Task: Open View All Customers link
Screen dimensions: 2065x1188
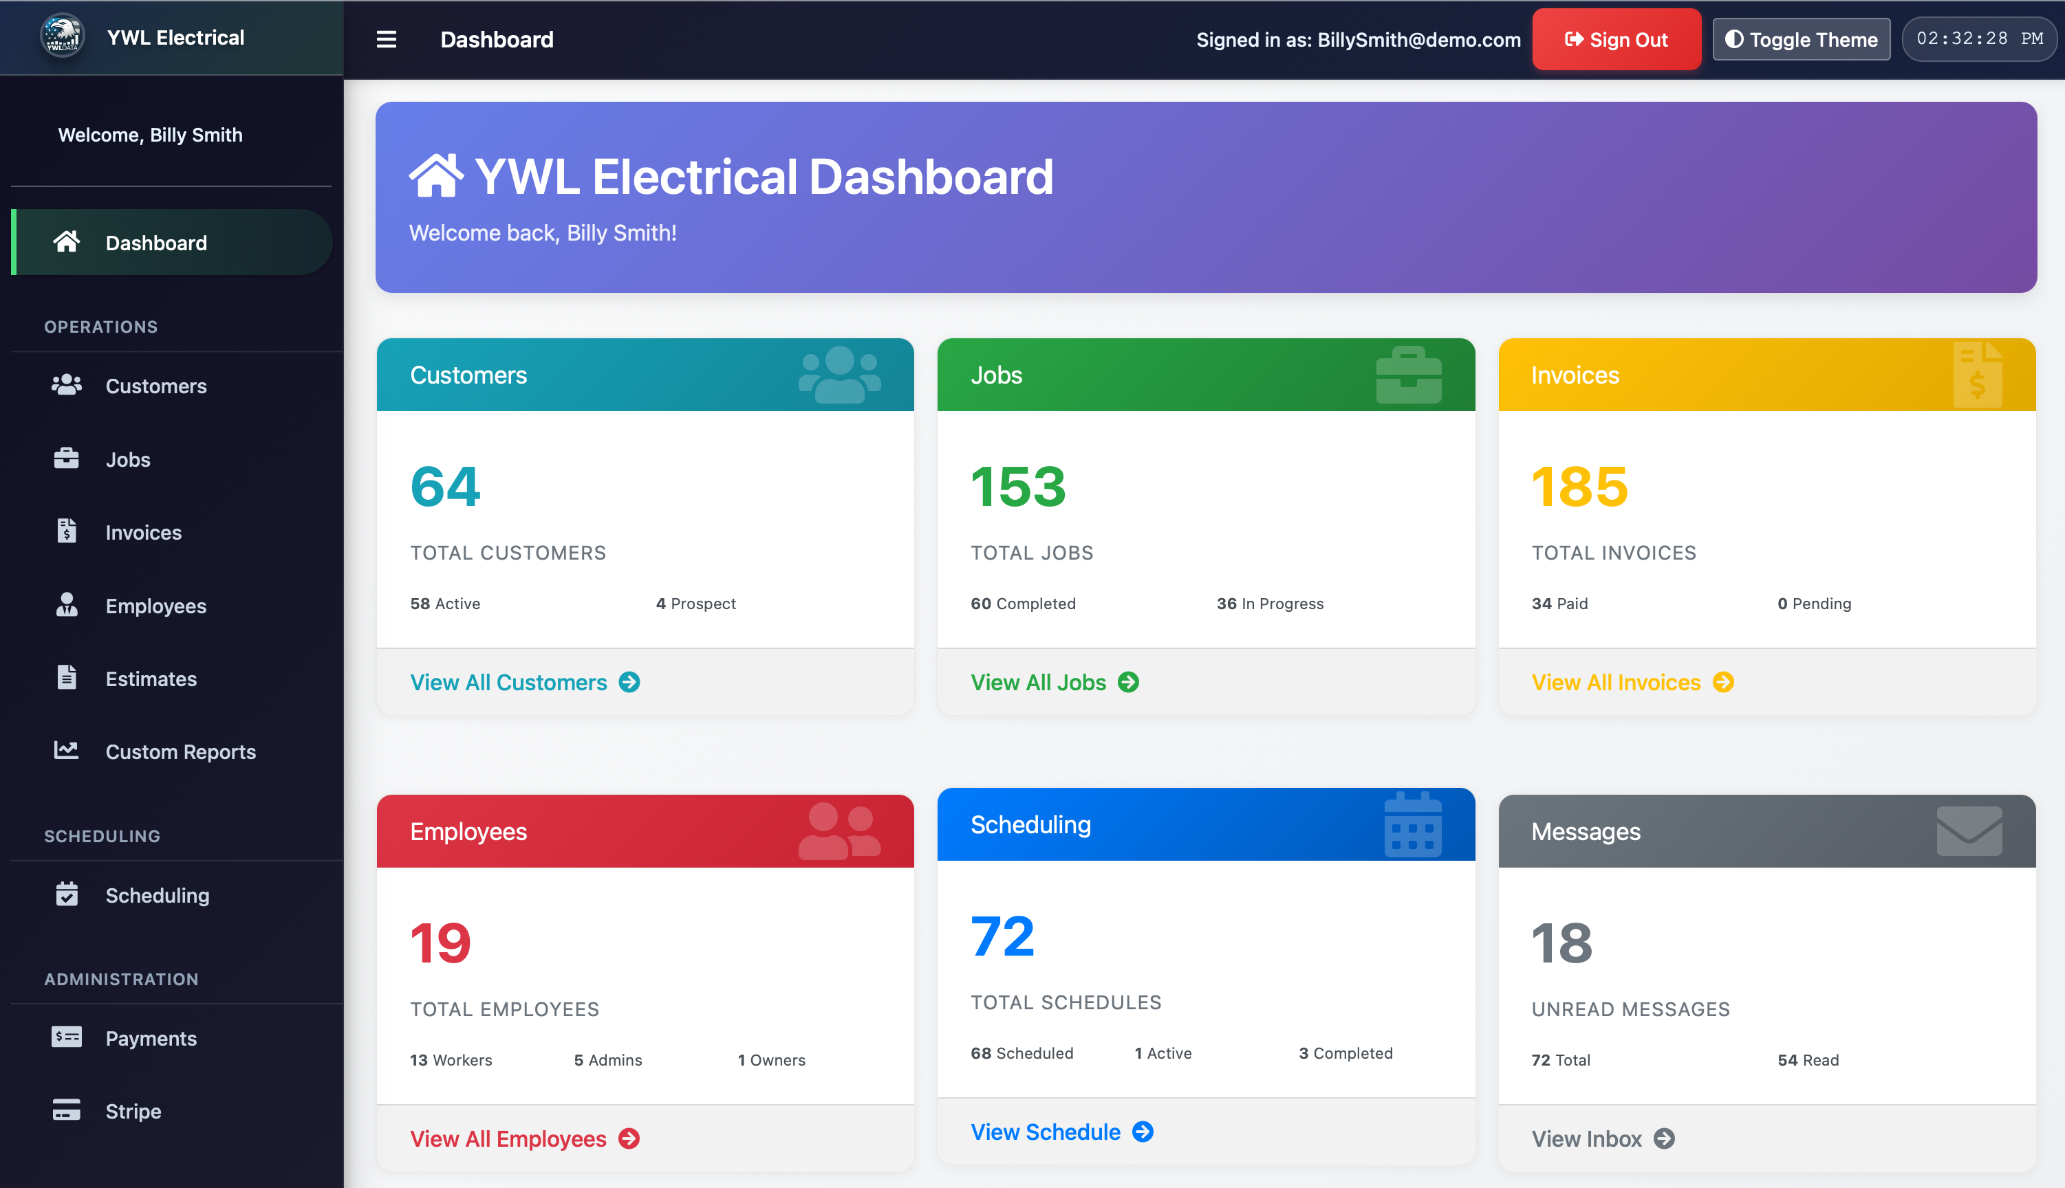Action: [x=523, y=682]
